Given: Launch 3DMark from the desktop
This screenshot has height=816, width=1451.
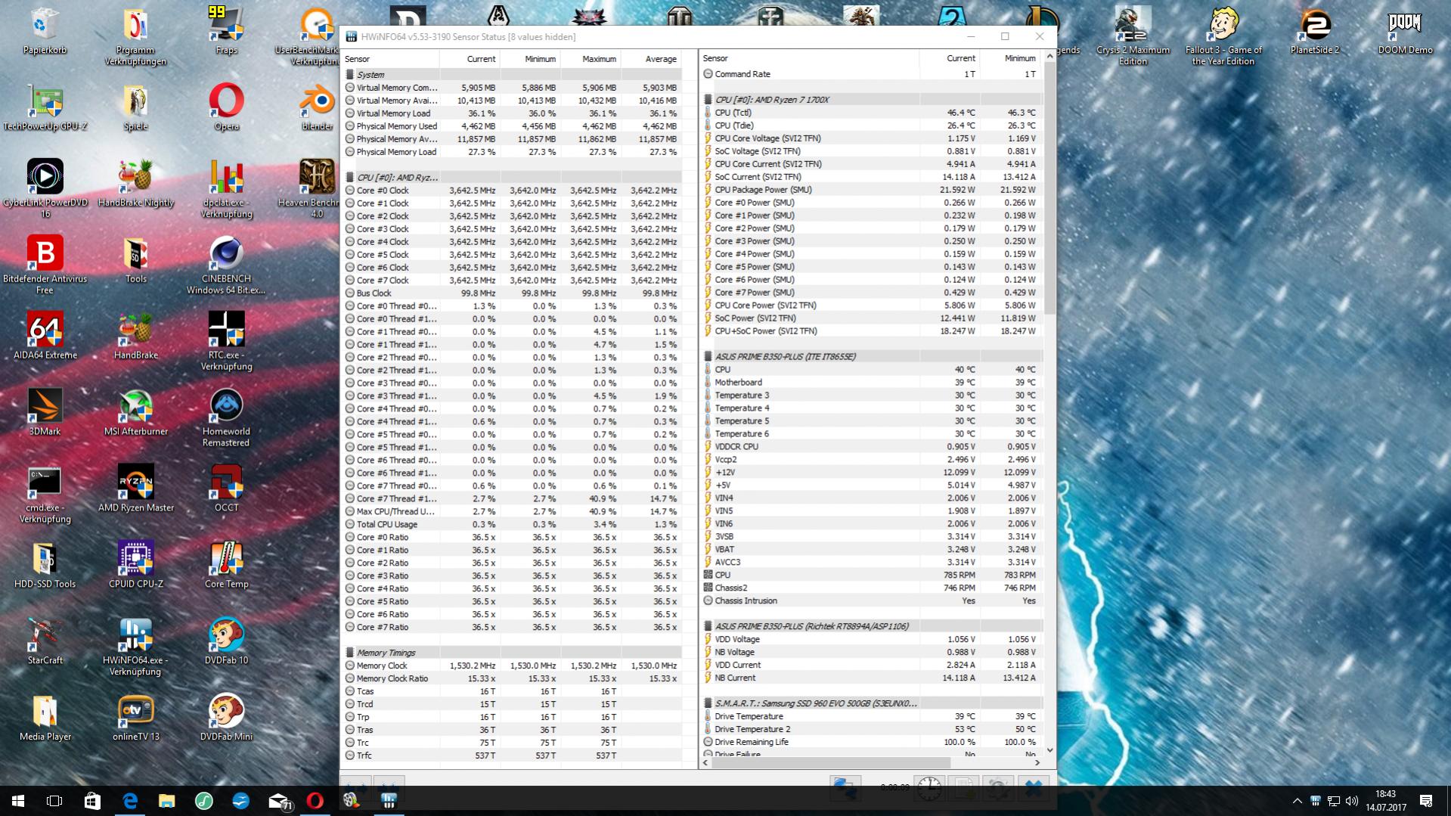Looking at the screenshot, I should point(45,413).
